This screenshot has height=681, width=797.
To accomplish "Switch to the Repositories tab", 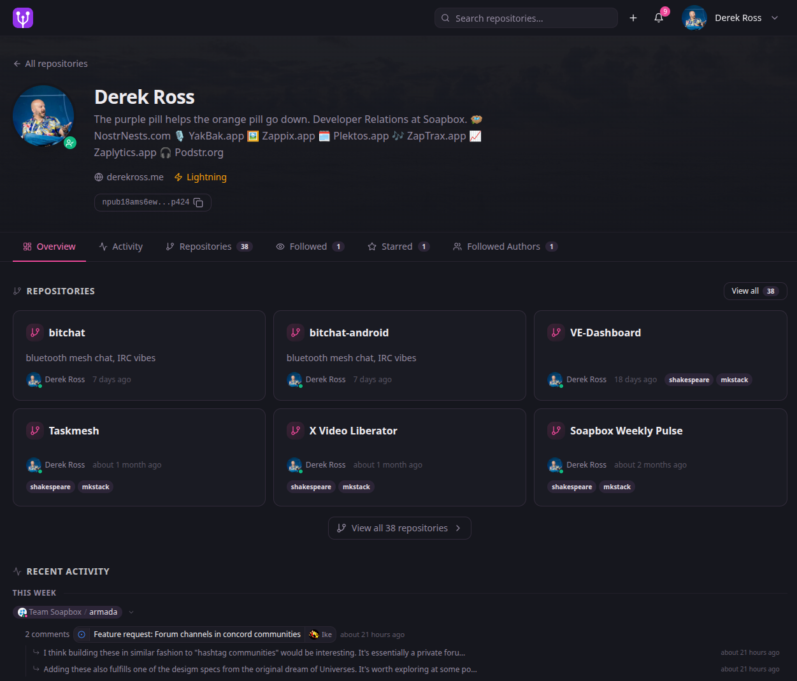I will 209,247.
